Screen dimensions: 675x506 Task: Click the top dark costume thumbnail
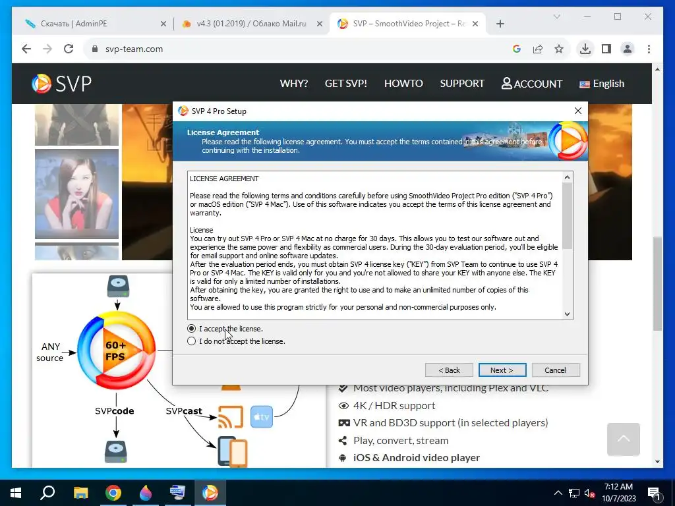pos(76,125)
